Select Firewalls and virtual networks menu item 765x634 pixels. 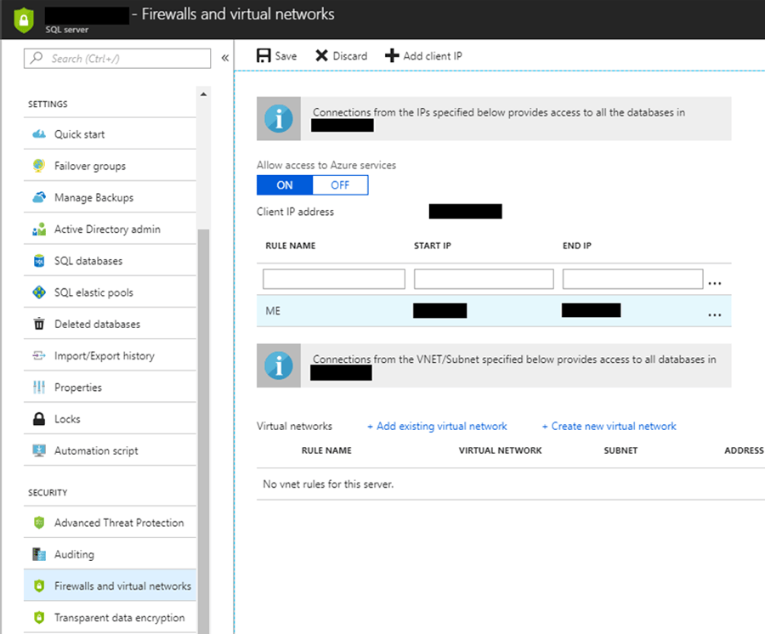click(110, 586)
